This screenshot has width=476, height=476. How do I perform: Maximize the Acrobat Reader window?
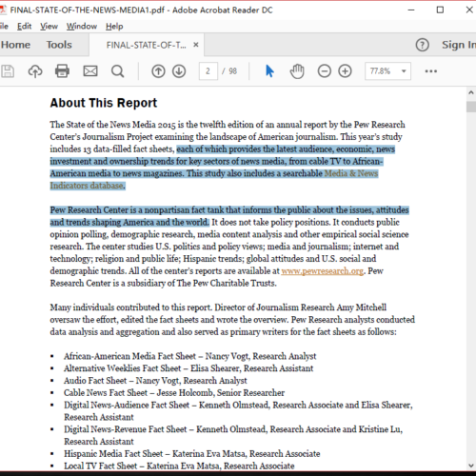[x=440, y=10]
